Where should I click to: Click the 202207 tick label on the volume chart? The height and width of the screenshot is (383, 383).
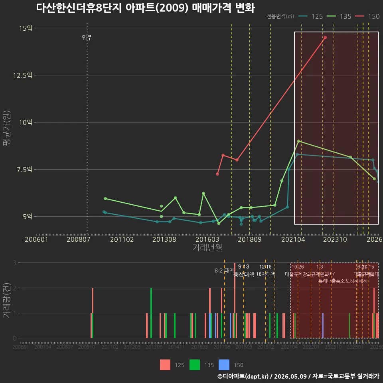tap(311, 347)
